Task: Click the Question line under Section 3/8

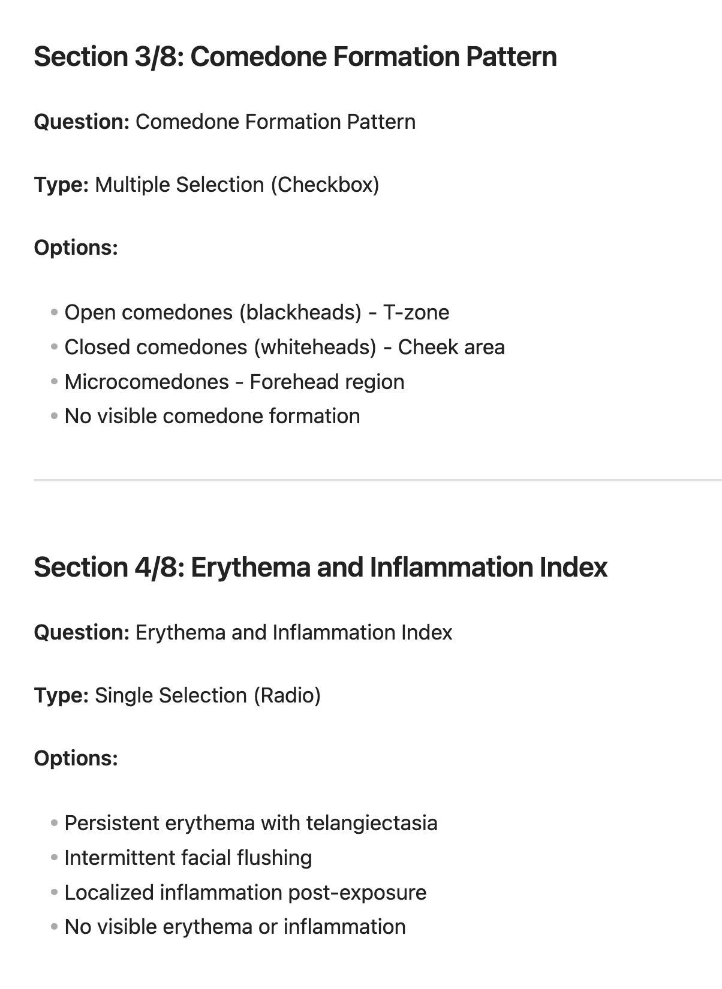Action: [225, 122]
